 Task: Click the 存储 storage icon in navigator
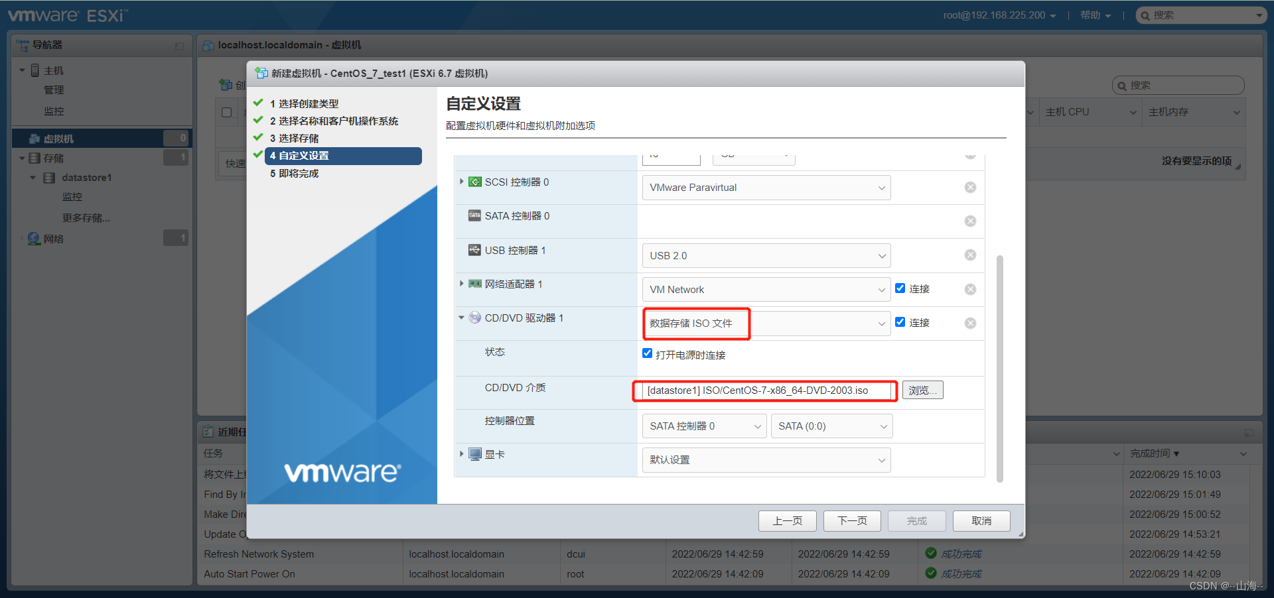[x=35, y=158]
